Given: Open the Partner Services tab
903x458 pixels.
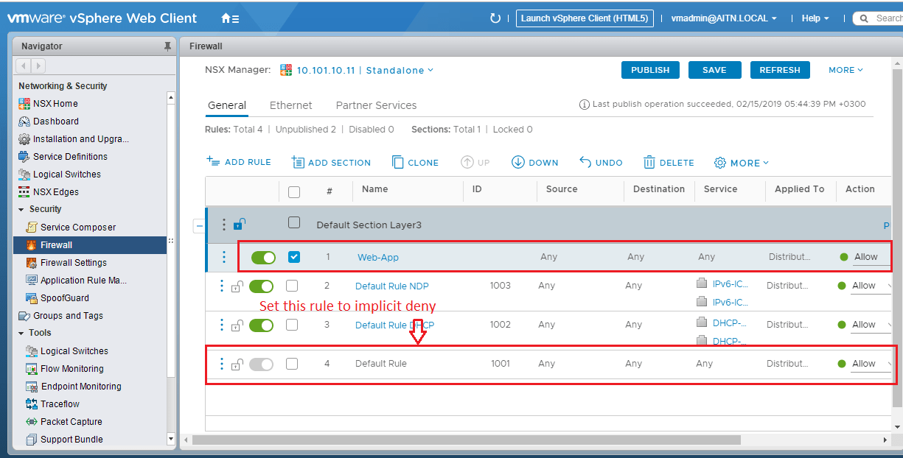Looking at the screenshot, I should [x=376, y=105].
